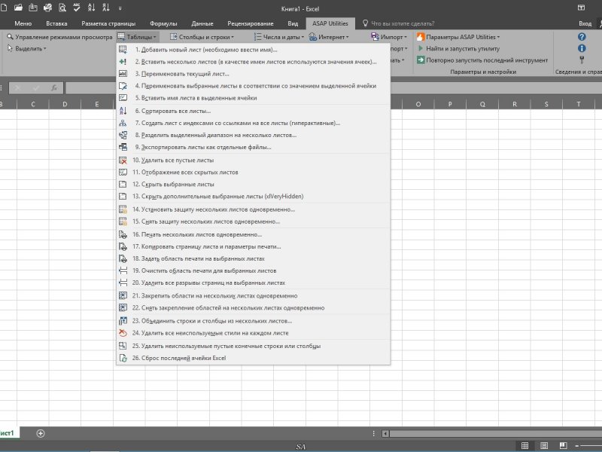Click the export sheets icon beside item 9
This screenshot has height=452, width=602.
tap(123, 147)
